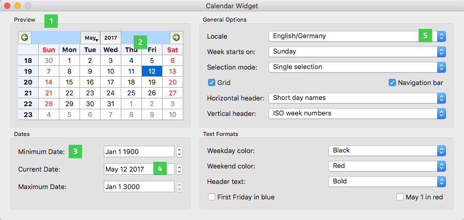Check the May 1 in red option
The image size is (464, 220).
tap(400, 197)
